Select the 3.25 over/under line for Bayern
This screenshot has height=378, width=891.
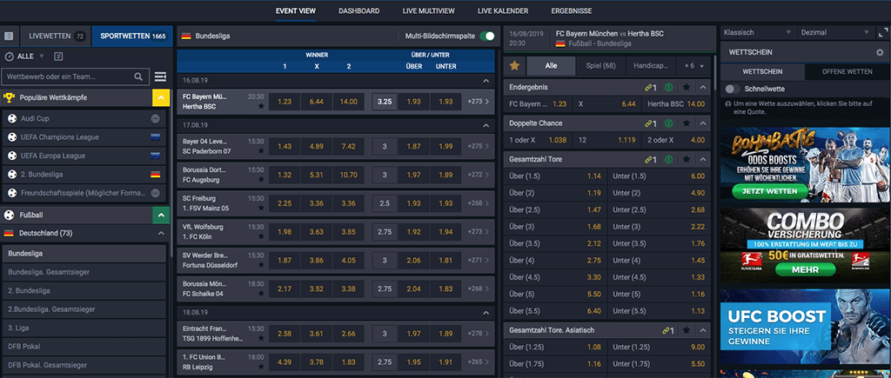tap(384, 102)
